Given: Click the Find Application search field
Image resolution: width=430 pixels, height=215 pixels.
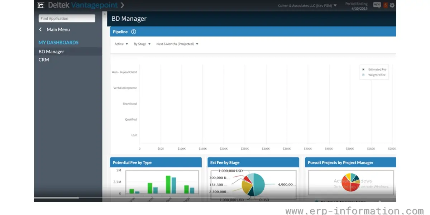Looking at the screenshot, I should (x=67, y=18).
